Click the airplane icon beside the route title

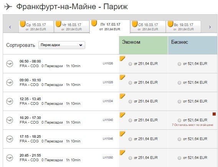point(8,7)
